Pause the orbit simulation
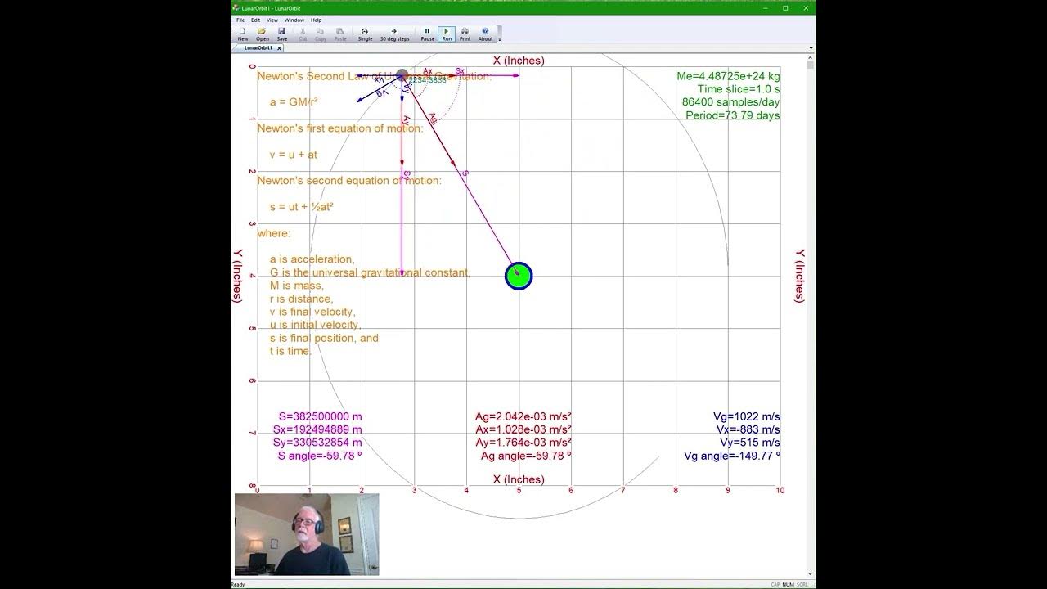Screen dimensions: 1047x589 click(427, 34)
